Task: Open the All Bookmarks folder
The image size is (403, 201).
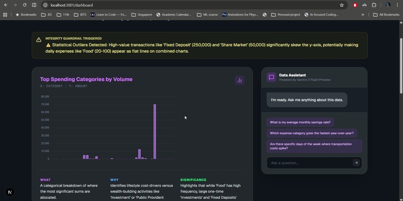Action: 386,14
